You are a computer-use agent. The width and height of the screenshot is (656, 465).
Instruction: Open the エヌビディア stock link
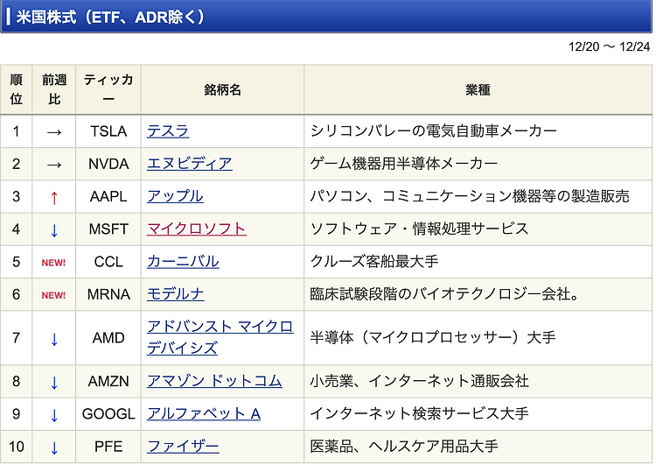(x=190, y=164)
